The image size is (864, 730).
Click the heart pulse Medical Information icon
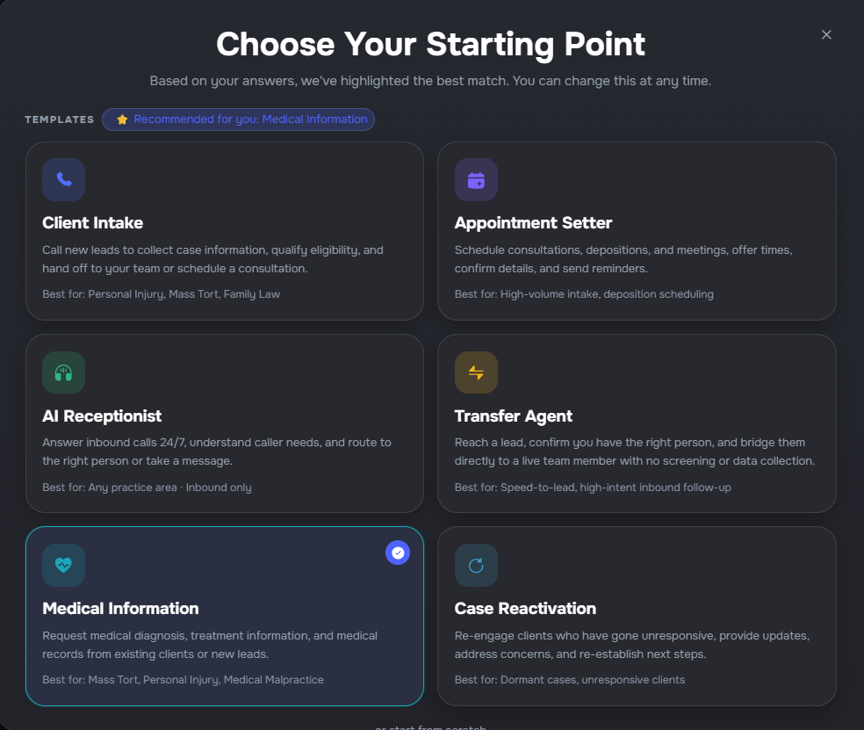[x=63, y=565]
